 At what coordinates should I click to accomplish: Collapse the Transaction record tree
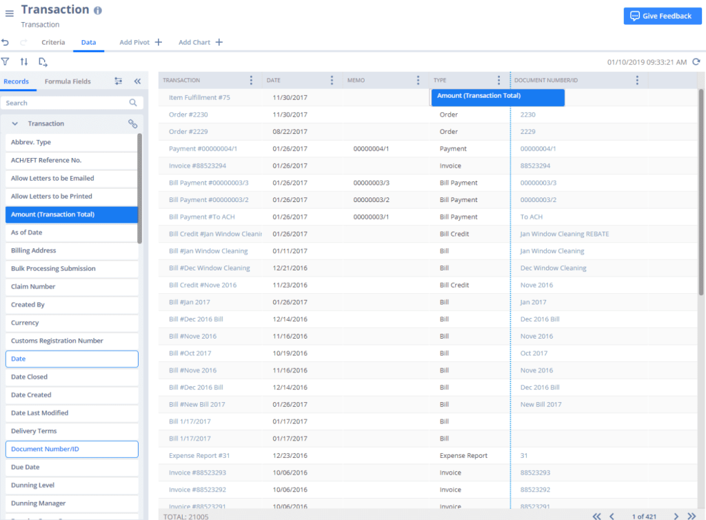tap(15, 123)
